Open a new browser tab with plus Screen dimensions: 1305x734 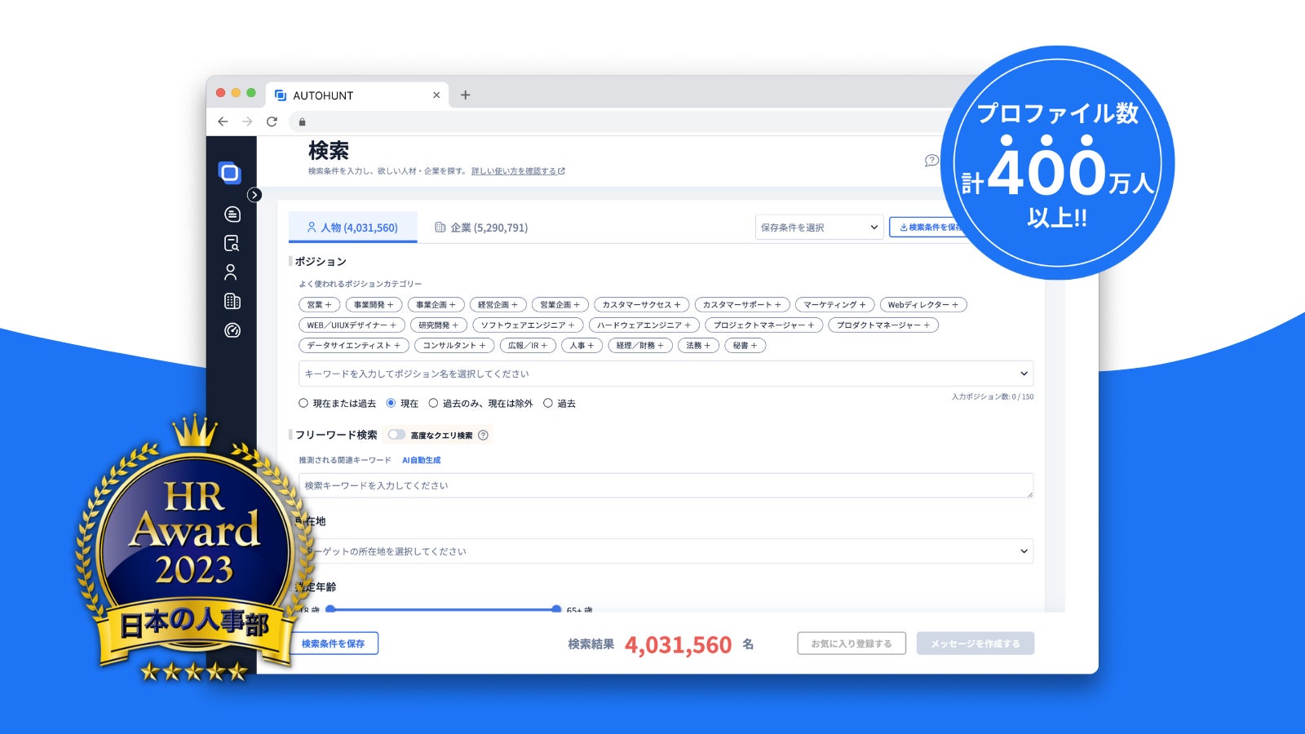point(466,95)
